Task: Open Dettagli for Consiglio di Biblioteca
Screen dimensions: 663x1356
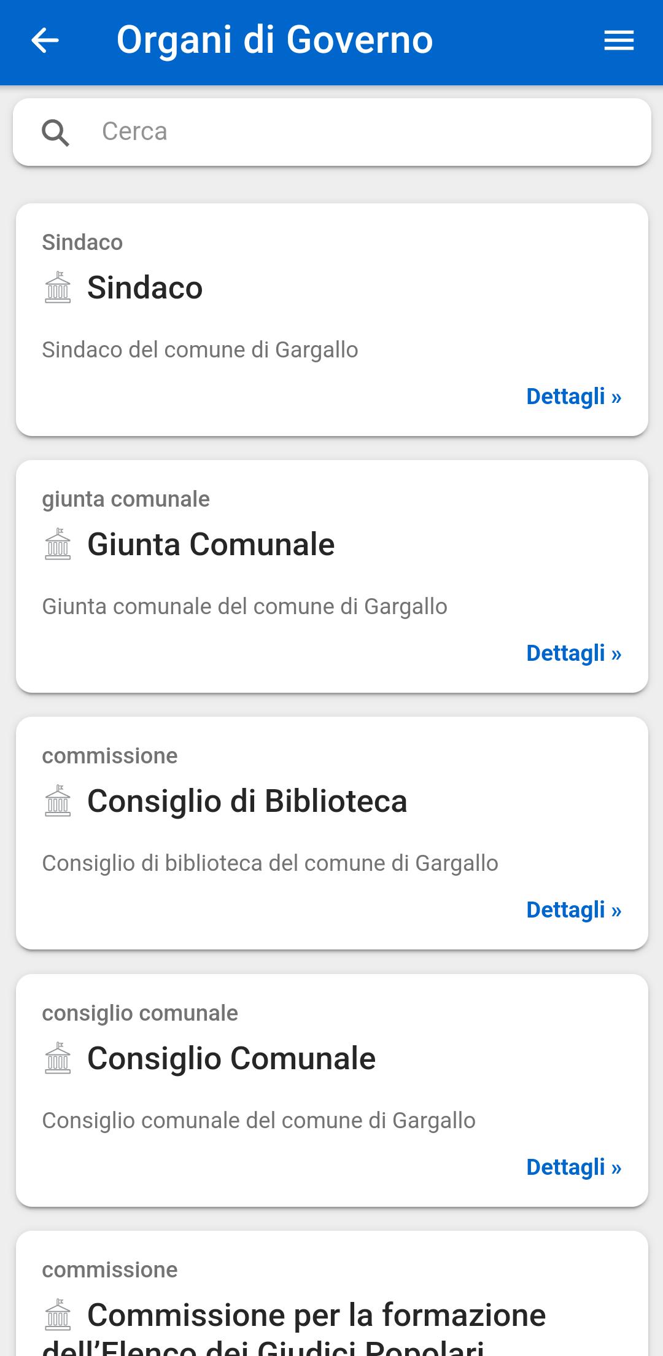Action: point(574,910)
